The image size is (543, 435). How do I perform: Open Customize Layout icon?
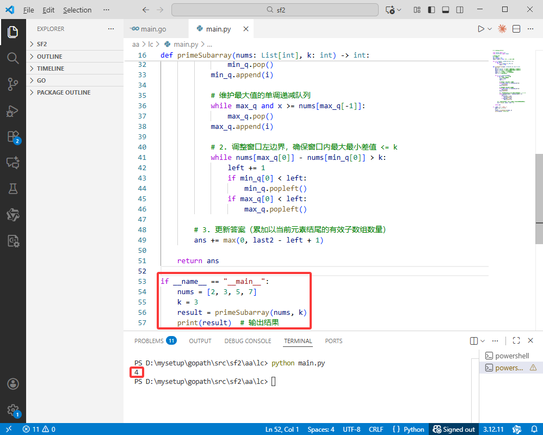(x=417, y=10)
